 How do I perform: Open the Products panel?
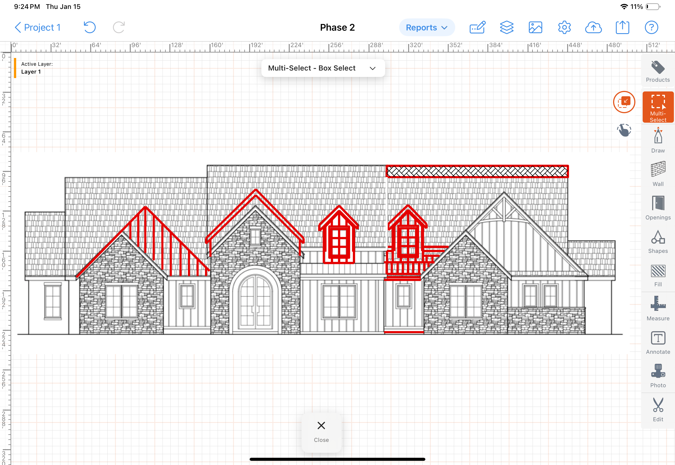pyautogui.click(x=657, y=71)
